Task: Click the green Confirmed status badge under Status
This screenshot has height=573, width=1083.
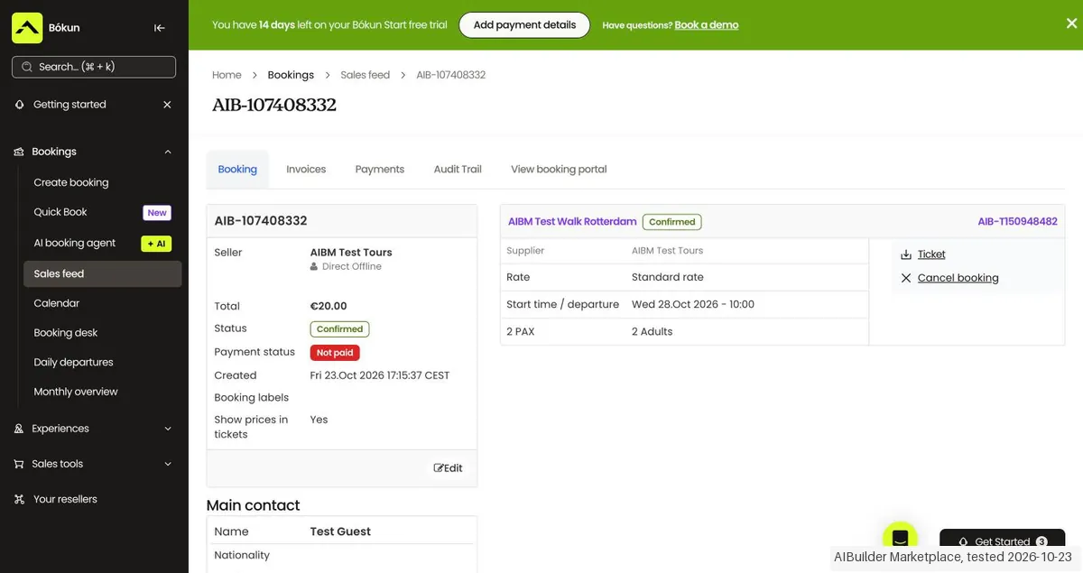Action: pyautogui.click(x=339, y=329)
